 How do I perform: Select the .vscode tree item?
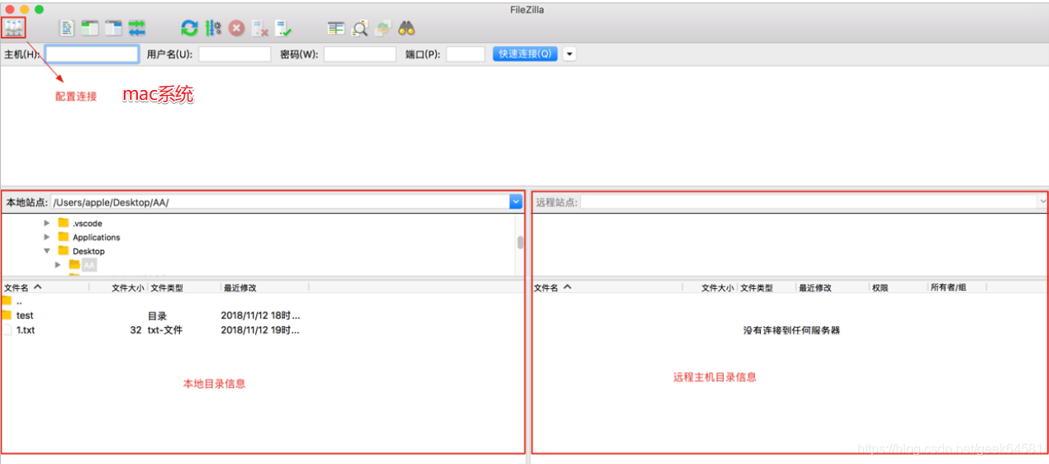pyautogui.click(x=88, y=223)
